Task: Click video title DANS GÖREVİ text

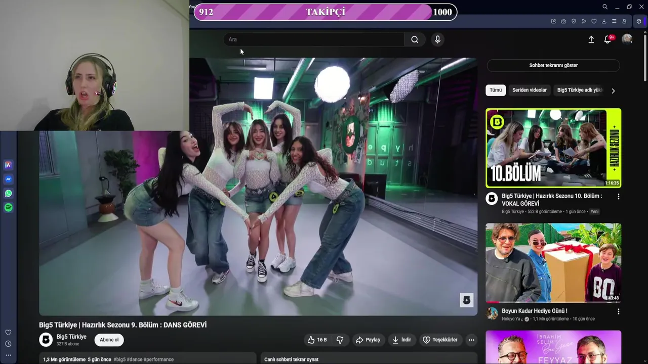Action: click(123, 325)
